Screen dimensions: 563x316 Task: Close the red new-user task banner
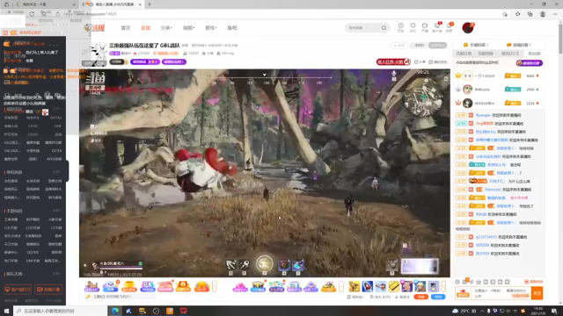(x=406, y=62)
